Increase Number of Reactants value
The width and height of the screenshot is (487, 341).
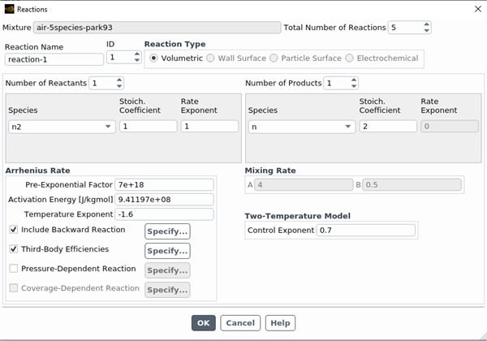(x=119, y=80)
